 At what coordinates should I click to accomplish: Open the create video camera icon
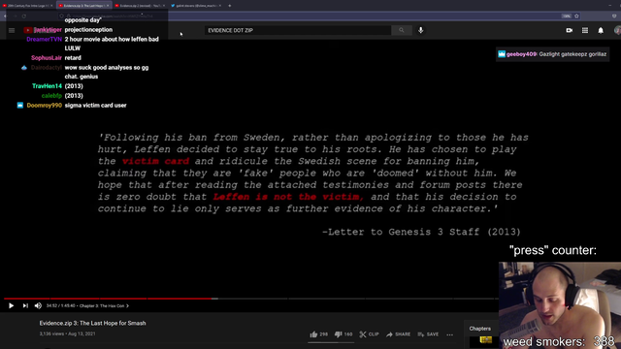tap(570, 30)
